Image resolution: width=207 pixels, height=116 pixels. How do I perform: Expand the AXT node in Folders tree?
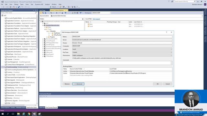coord(43,24)
